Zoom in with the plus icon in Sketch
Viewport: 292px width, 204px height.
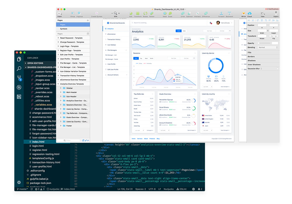click(x=119, y=13)
